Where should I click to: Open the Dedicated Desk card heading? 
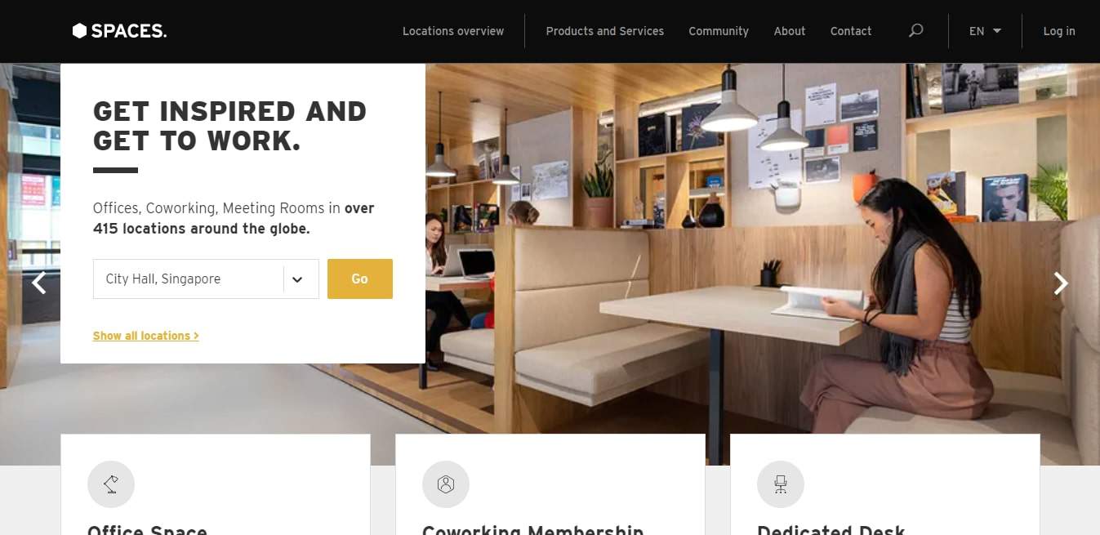click(x=831, y=529)
